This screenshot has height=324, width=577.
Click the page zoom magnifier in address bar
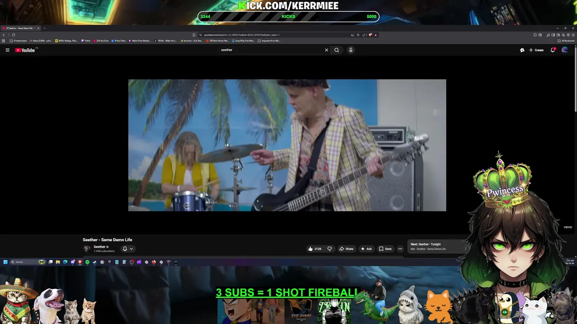(x=358, y=35)
